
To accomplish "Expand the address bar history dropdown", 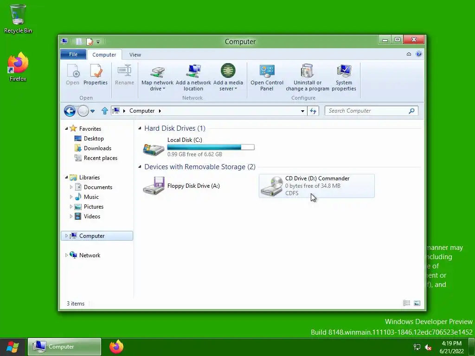I will point(302,111).
